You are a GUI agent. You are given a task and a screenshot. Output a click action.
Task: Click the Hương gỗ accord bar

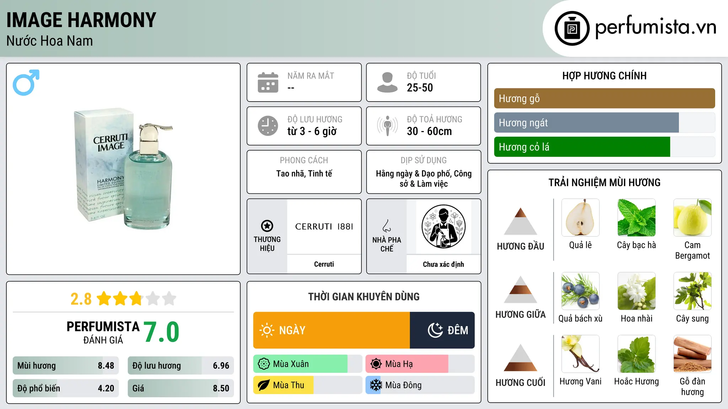pos(604,98)
